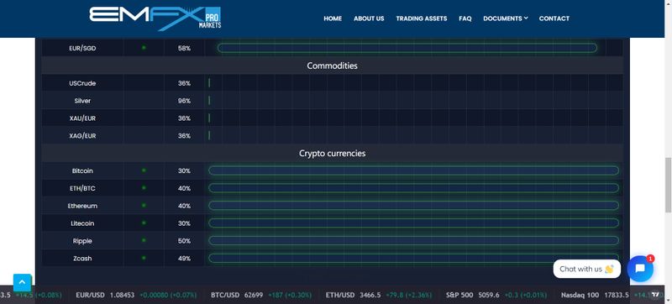The height and width of the screenshot is (304, 672).
Task: Click the green status dot for Ripple
Action: point(144,241)
